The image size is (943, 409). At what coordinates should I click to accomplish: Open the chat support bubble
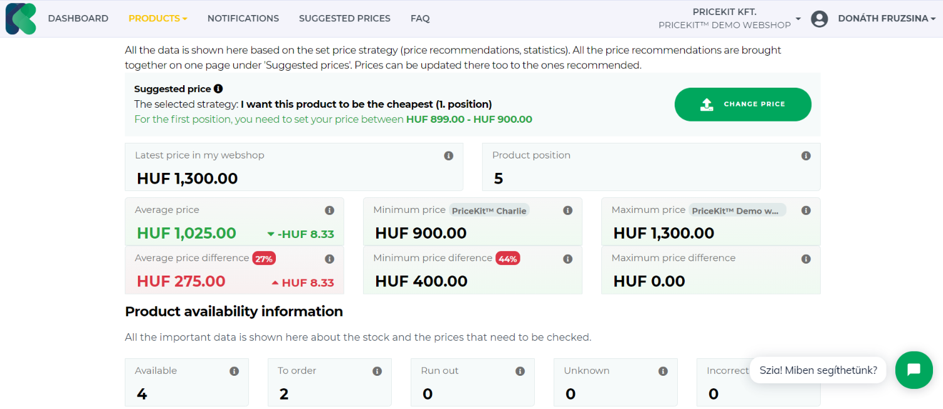[914, 370]
